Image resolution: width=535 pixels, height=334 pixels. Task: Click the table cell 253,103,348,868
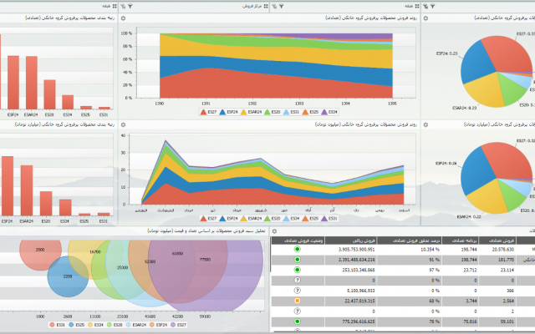351,270
